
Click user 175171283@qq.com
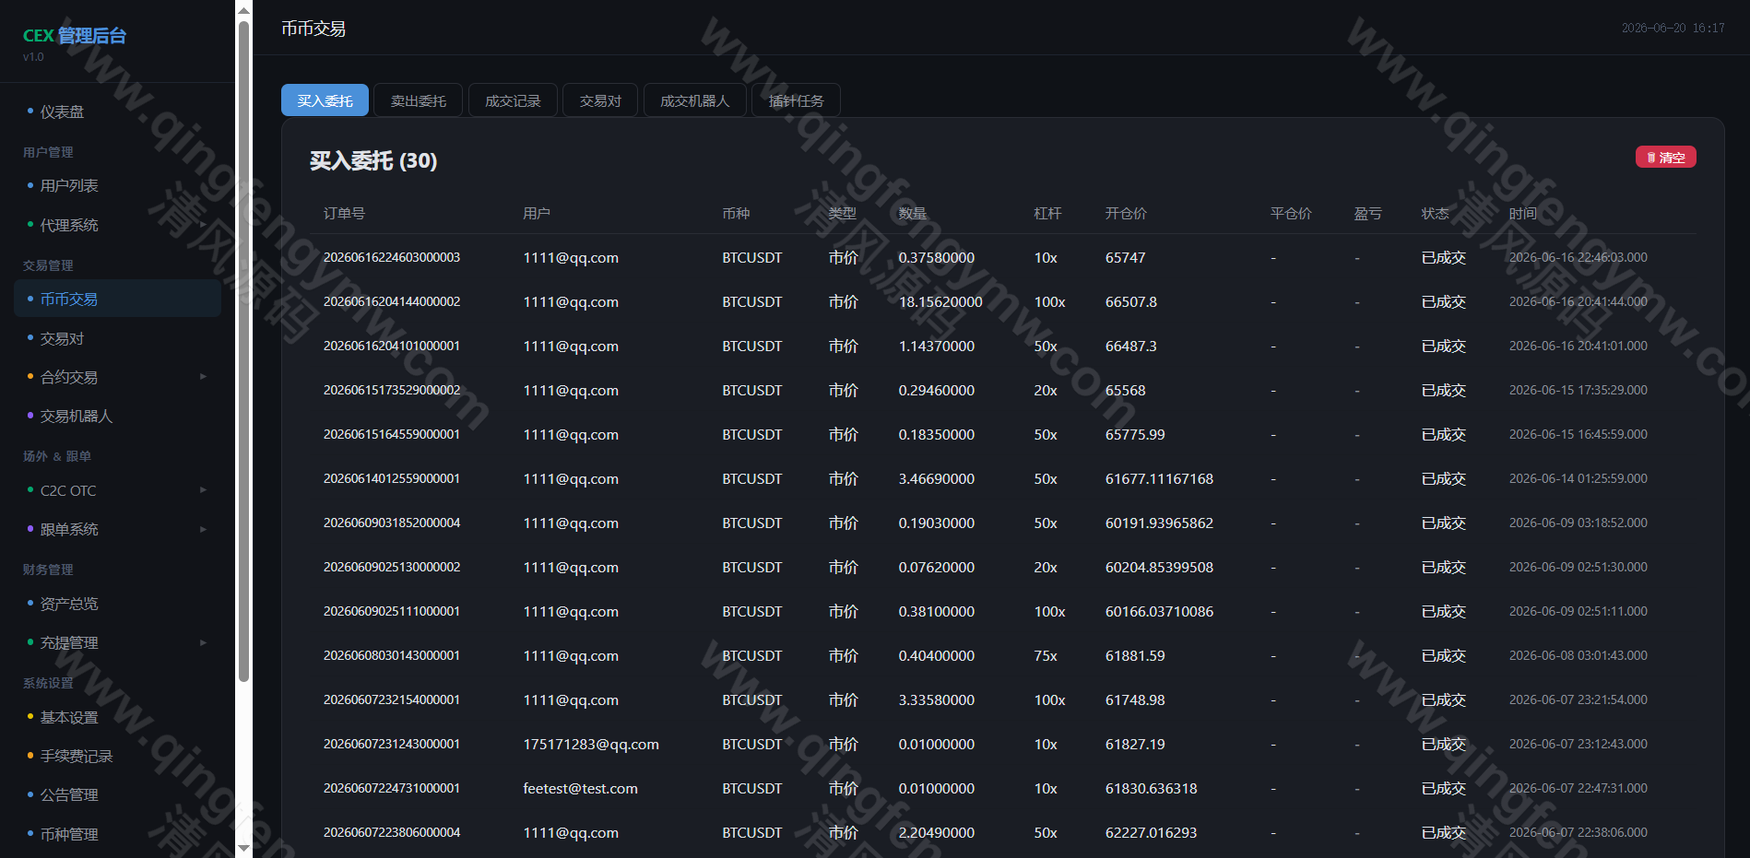point(591,744)
